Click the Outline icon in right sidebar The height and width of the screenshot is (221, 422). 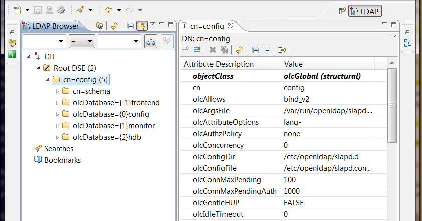click(407, 43)
